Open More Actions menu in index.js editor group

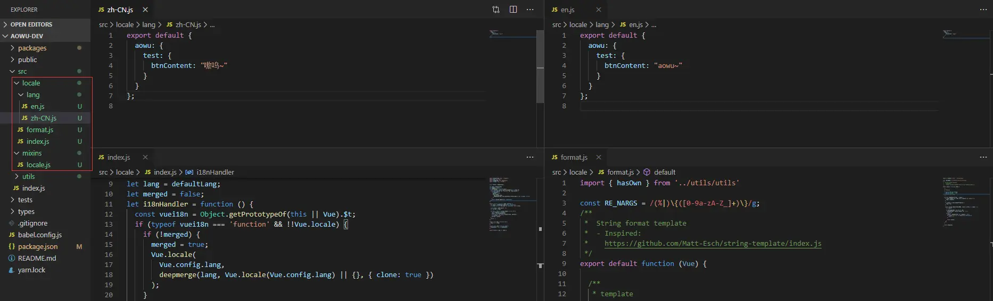[x=530, y=157]
